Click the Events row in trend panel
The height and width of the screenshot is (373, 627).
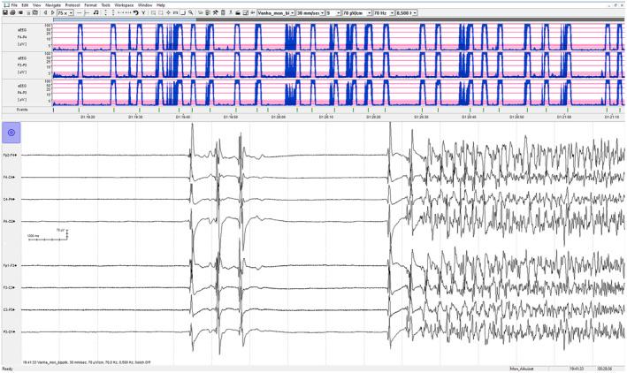11,110
